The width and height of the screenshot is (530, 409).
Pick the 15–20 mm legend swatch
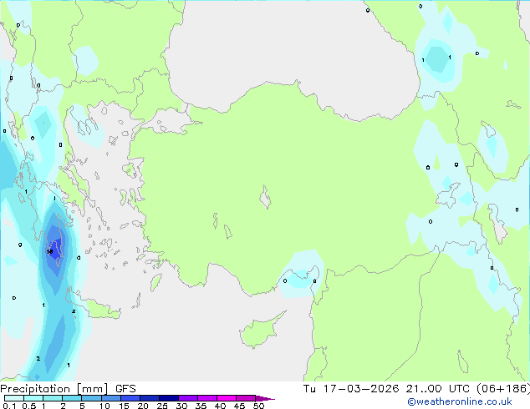click(130, 398)
